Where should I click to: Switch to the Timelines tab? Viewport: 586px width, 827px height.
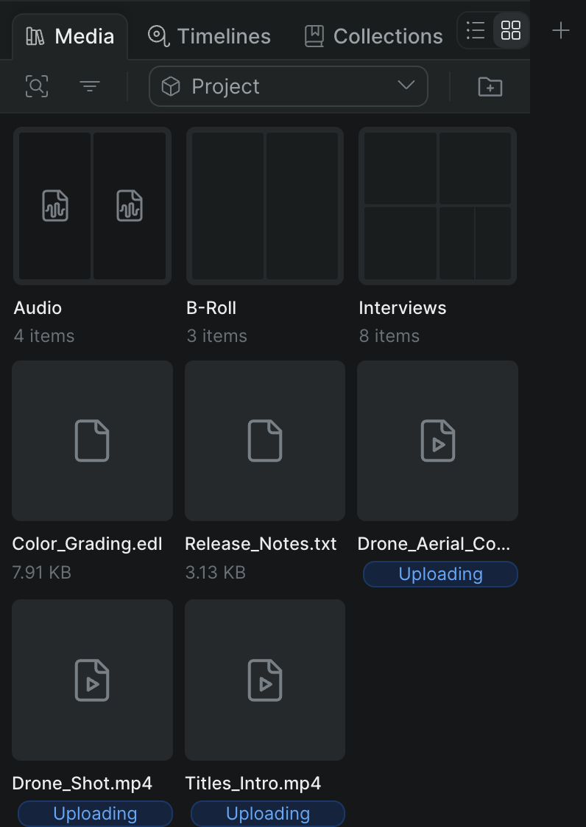(209, 36)
